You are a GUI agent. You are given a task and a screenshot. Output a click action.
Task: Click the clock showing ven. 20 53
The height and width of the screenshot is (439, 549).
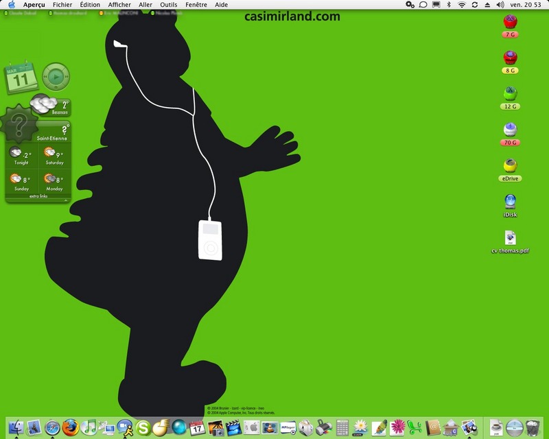[526, 5]
